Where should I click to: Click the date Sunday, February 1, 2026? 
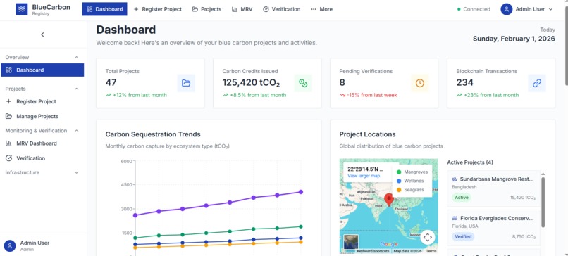click(x=514, y=39)
